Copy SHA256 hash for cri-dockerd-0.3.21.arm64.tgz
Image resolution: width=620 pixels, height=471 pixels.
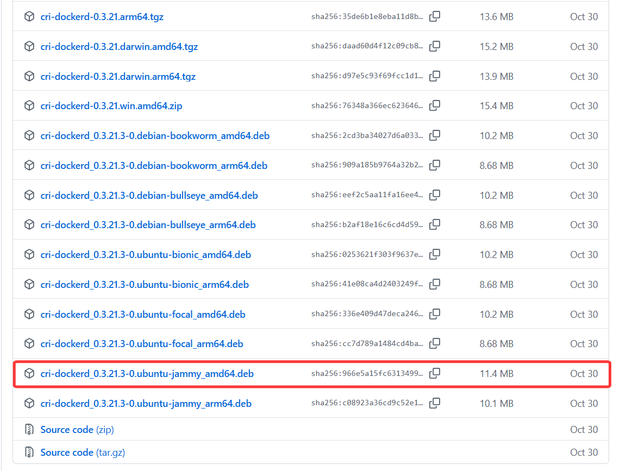434,17
